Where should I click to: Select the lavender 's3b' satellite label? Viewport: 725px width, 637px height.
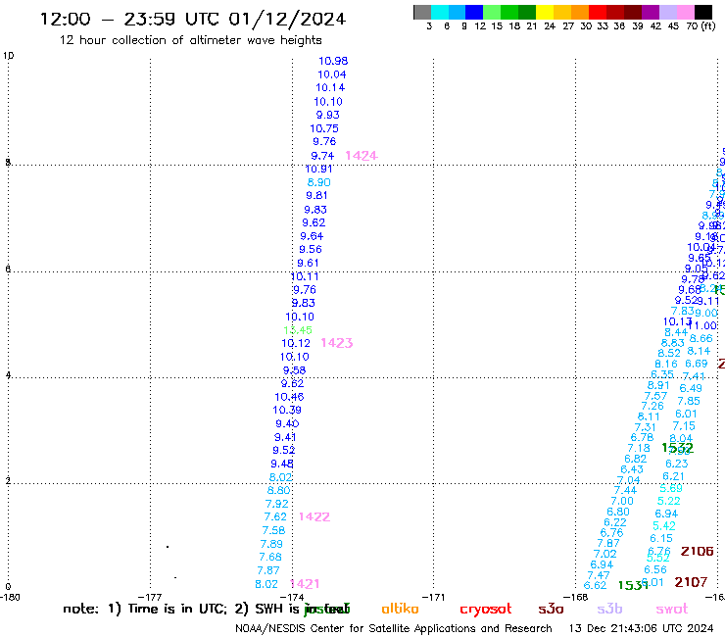pyautogui.click(x=609, y=609)
